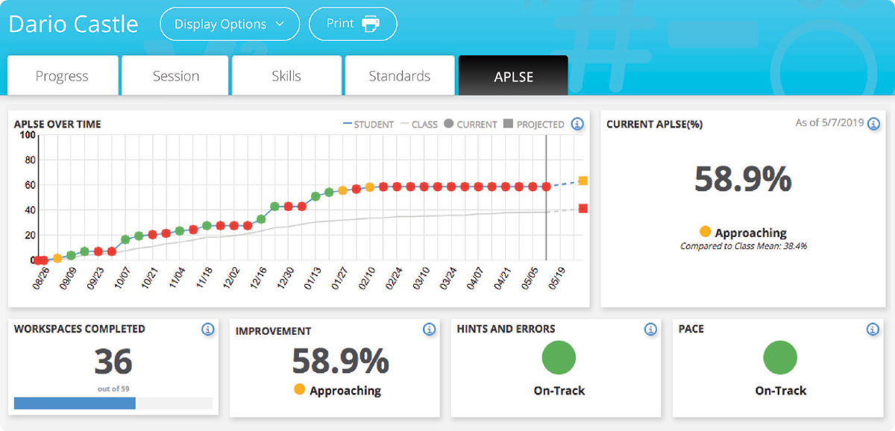Click the Workspaces Completed progress bar

pyautogui.click(x=113, y=403)
